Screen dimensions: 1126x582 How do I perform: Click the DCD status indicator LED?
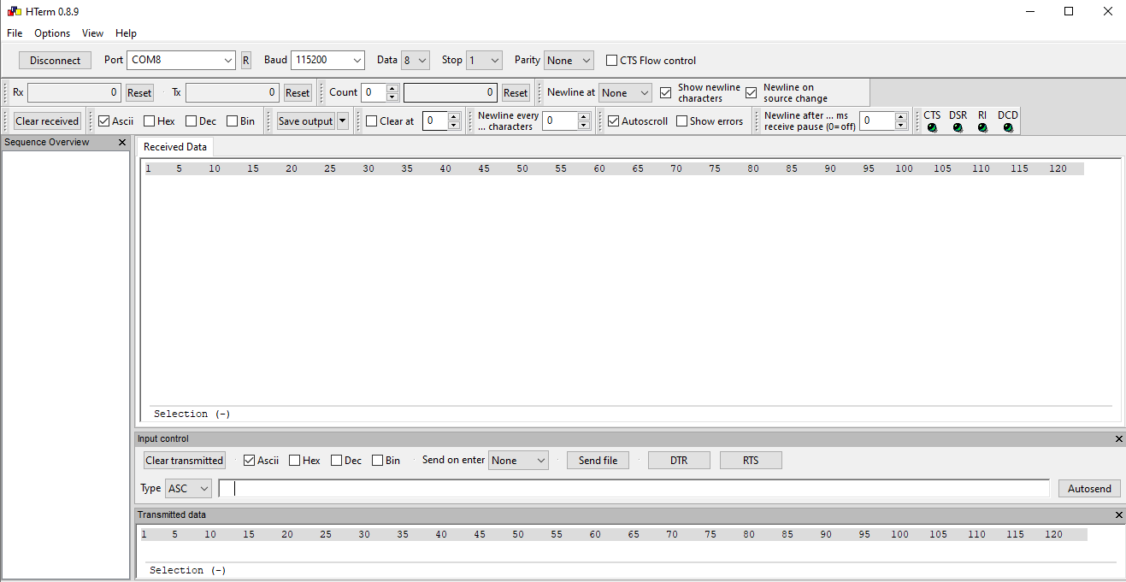tap(1006, 128)
